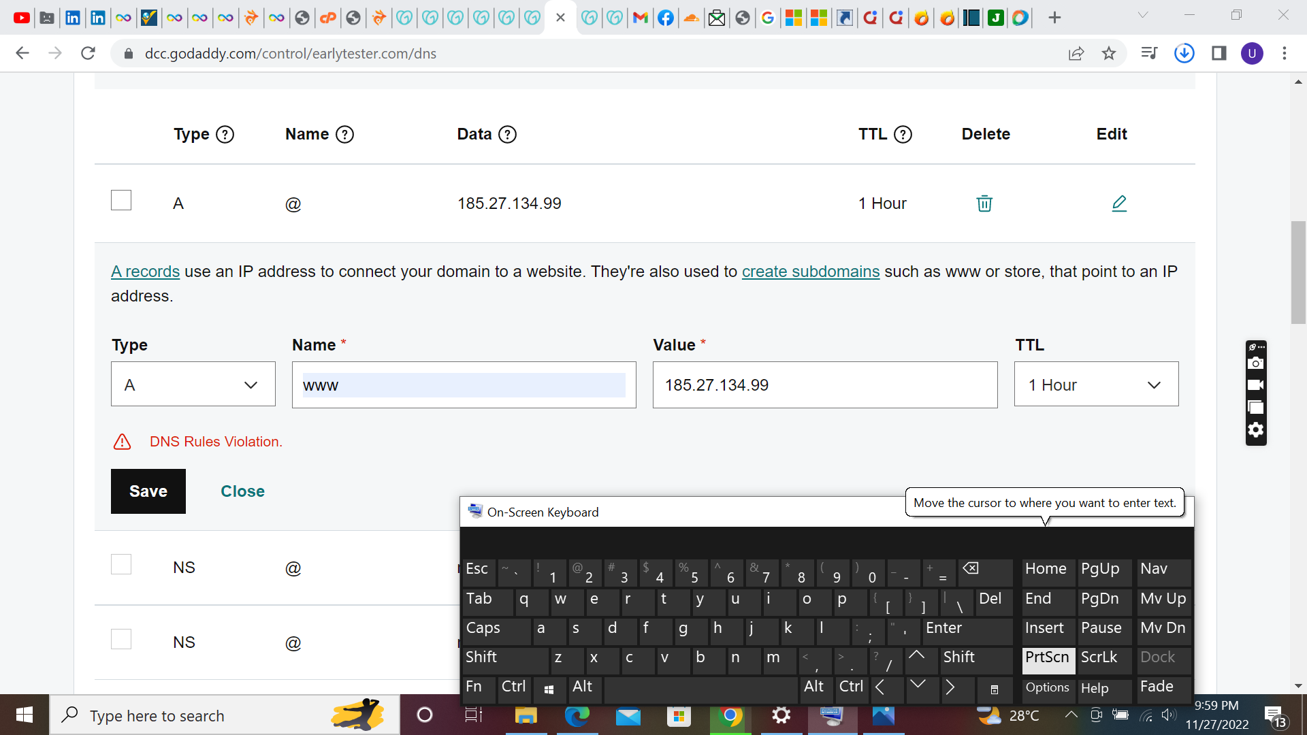Bookmark this page with the star icon

tap(1109, 53)
